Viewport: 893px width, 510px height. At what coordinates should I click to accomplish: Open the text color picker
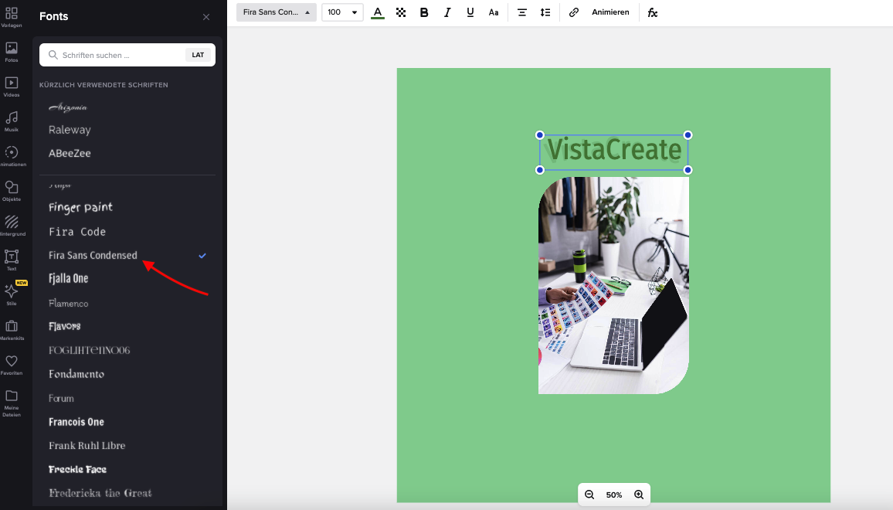(378, 12)
